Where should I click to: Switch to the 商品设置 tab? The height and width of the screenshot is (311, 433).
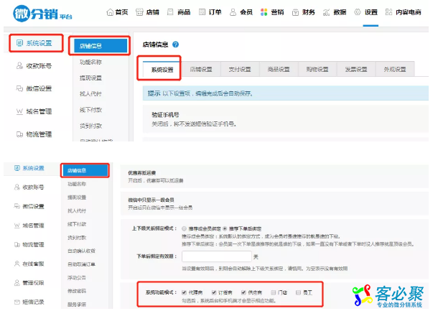click(279, 70)
